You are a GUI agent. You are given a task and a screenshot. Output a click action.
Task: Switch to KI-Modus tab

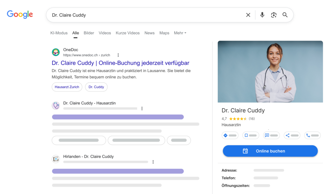(x=59, y=33)
